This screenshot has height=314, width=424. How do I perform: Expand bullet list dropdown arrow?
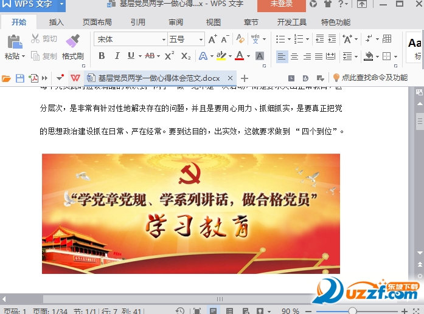coord(289,39)
